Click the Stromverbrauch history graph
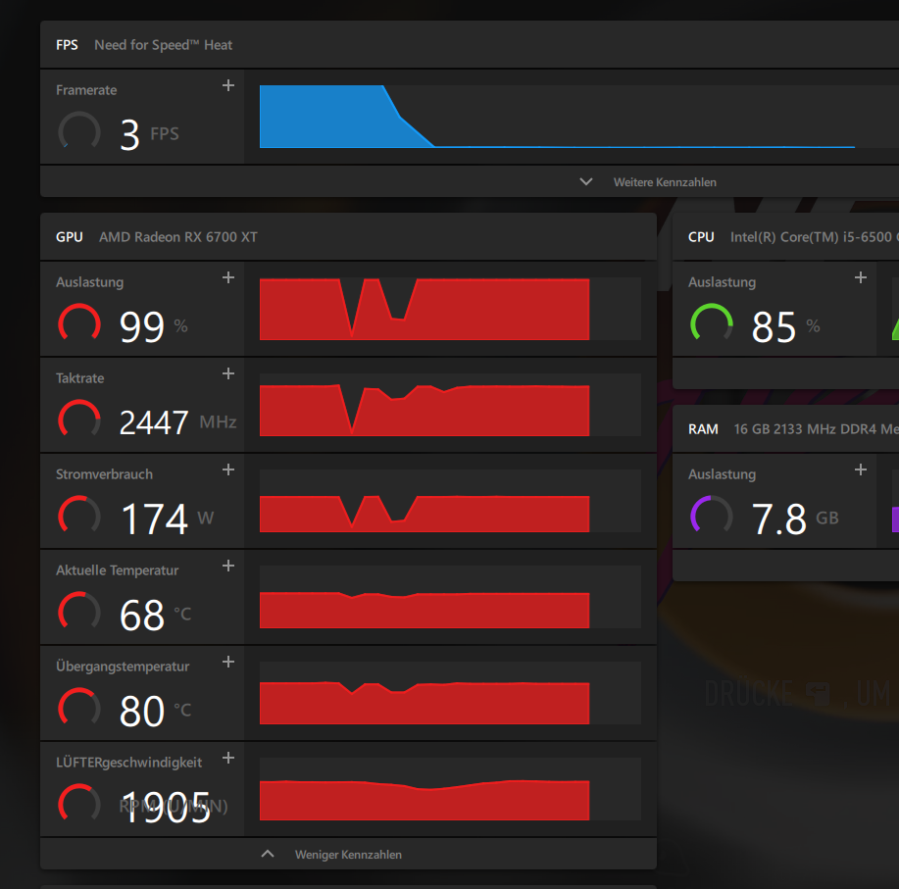This screenshot has height=889, width=899. pyautogui.click(x=450, y=501)
